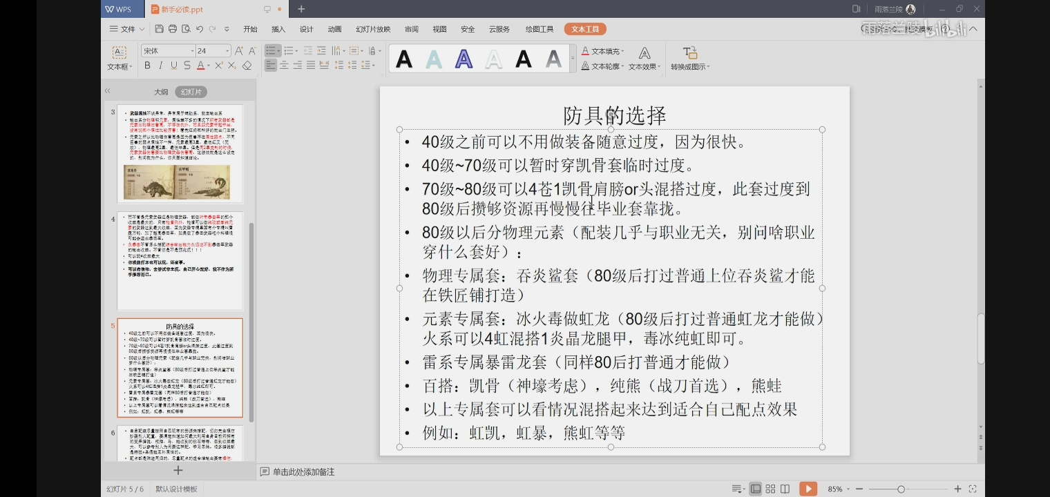1050x497 pixels.
Task: Select slide 4 thumbnail
Action: [180, 261]
